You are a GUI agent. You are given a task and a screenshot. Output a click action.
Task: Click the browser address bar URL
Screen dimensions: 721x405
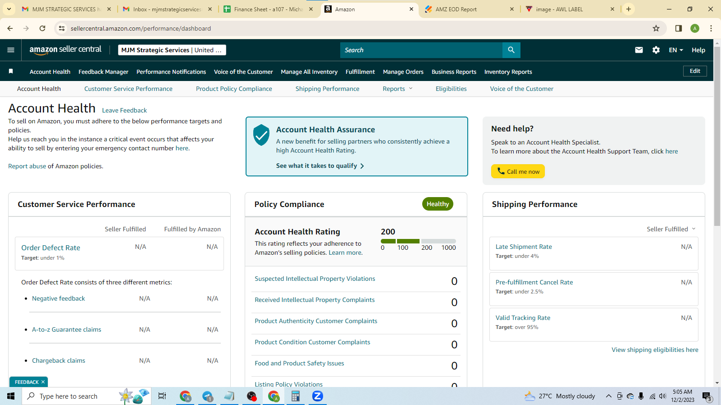pyautogui.click(x=141, y=28)
